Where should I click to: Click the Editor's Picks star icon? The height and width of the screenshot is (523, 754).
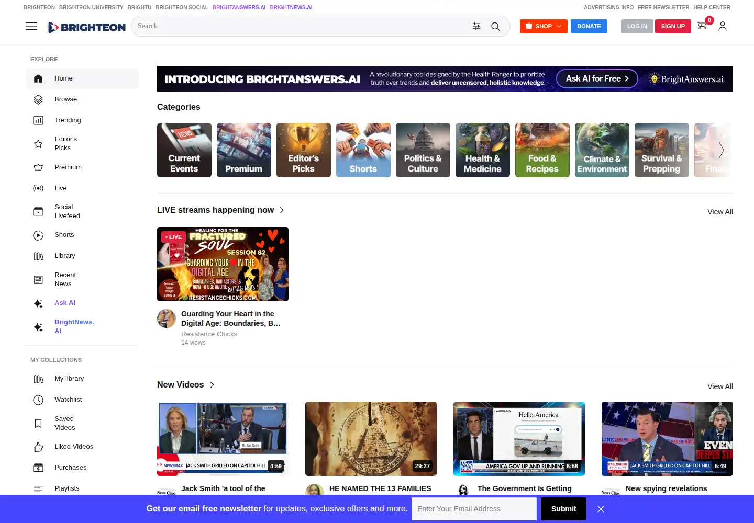38,143
